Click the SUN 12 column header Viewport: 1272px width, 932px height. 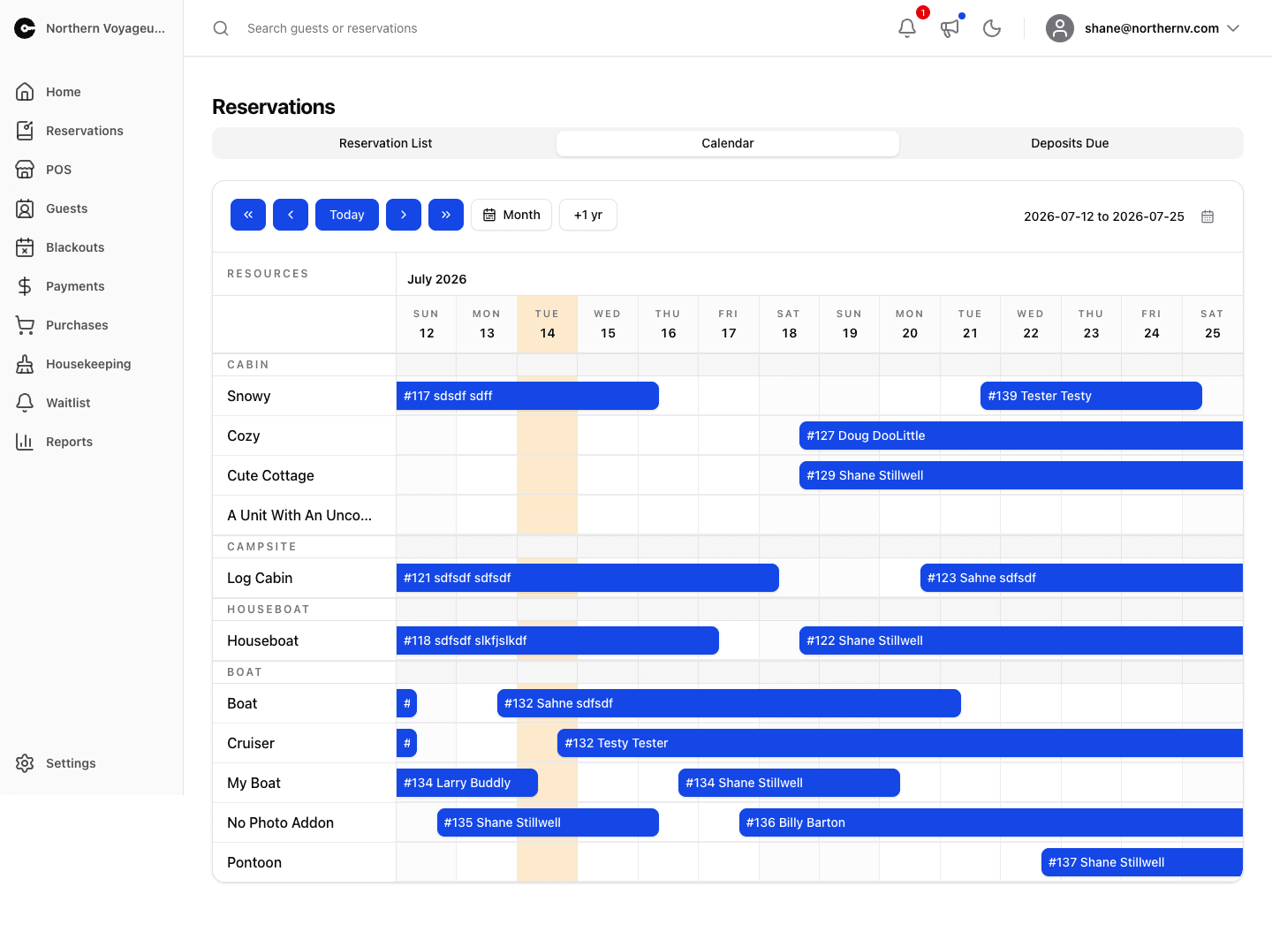(x=427, y=324)
